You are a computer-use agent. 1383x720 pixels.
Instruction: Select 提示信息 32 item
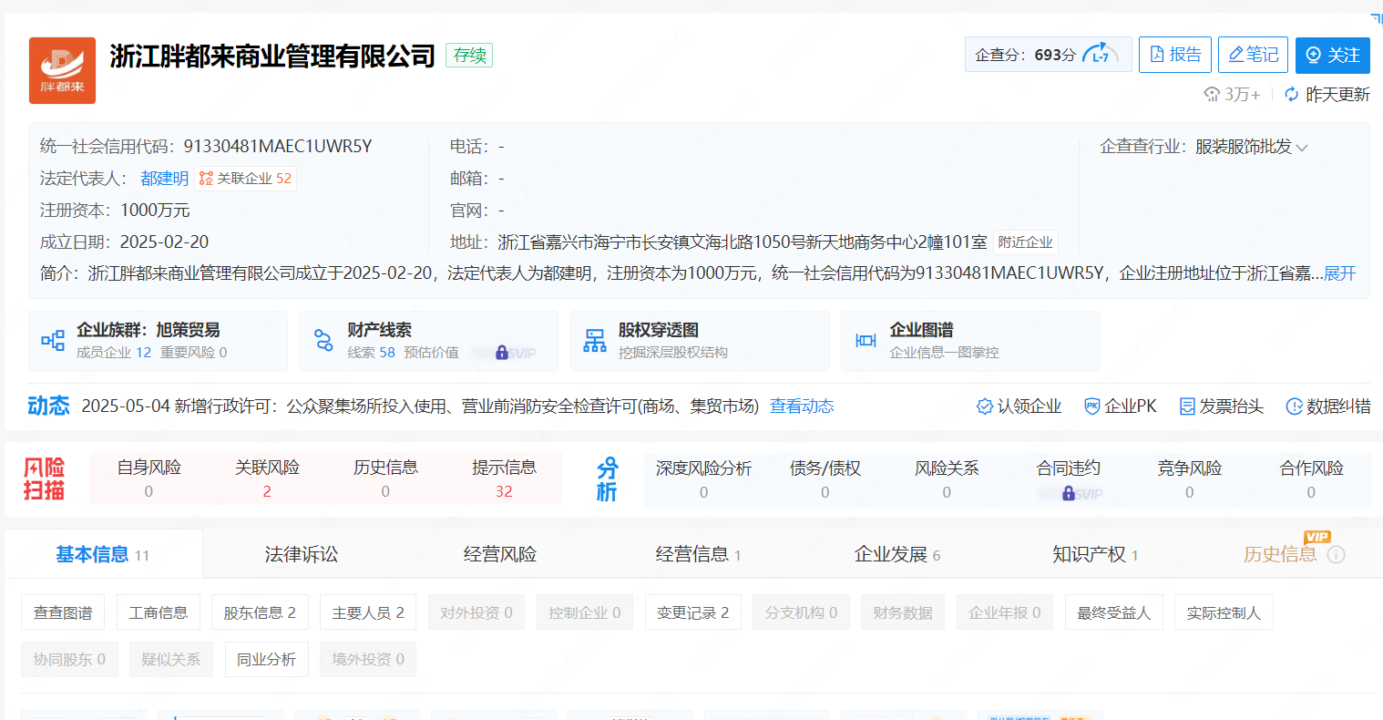504,478
